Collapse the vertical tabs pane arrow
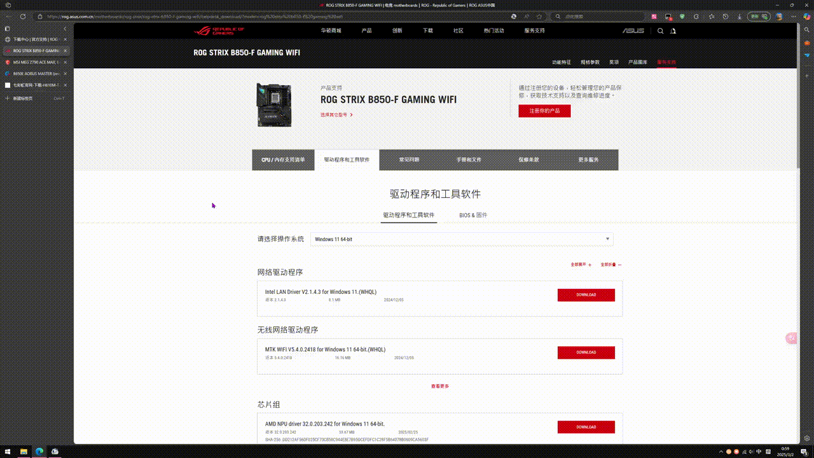The height and width of the screenshot is (458, 814). coord(65,29)
